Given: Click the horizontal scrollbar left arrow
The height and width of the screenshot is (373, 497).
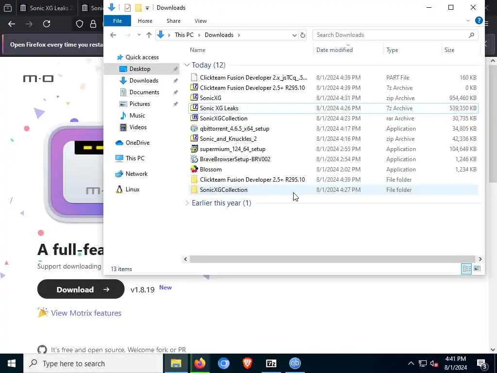Looking at the screenshot, I should point(186,259).
